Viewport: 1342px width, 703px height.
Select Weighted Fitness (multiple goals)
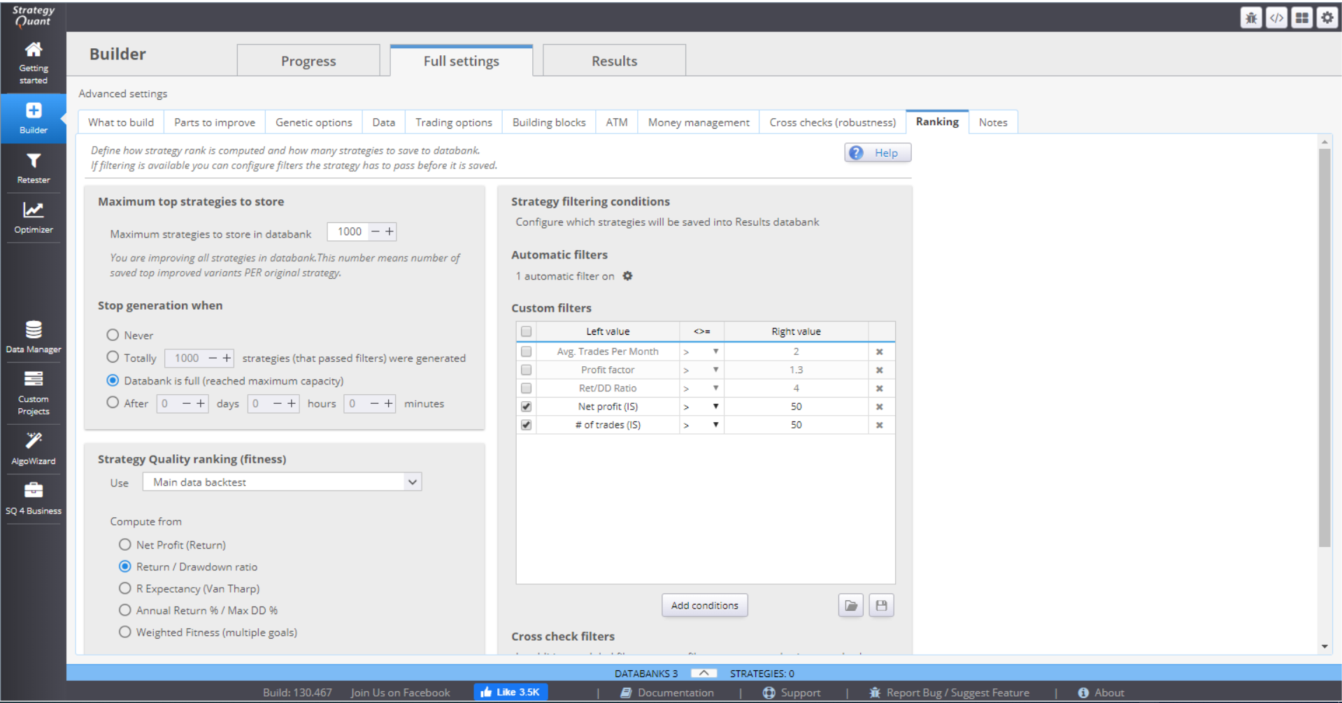[x=124, y=632]
